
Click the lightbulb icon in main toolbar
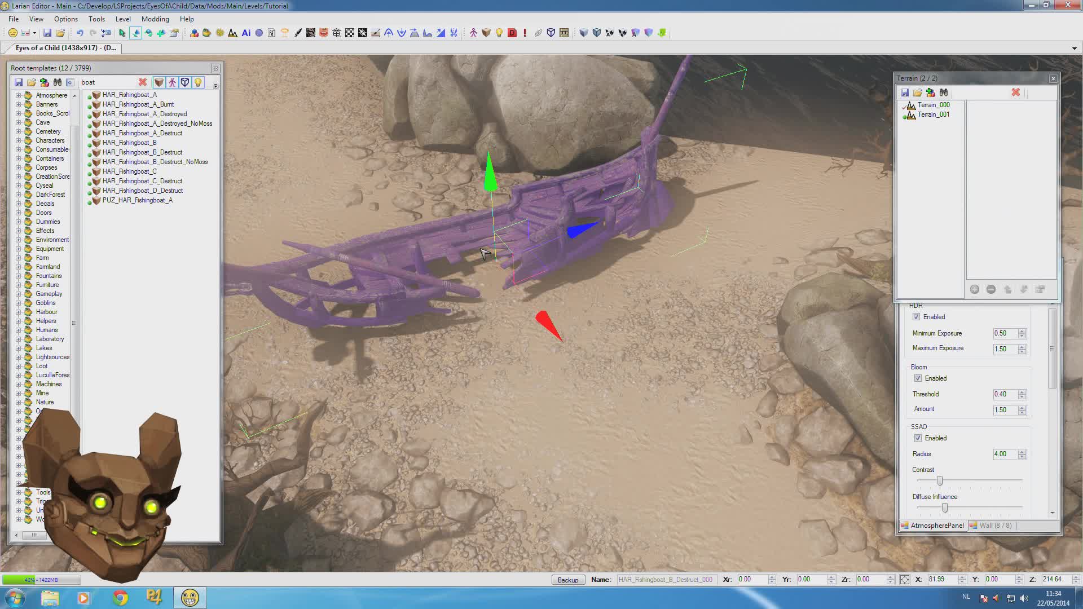pyautogui.click(x=499, y=33)
